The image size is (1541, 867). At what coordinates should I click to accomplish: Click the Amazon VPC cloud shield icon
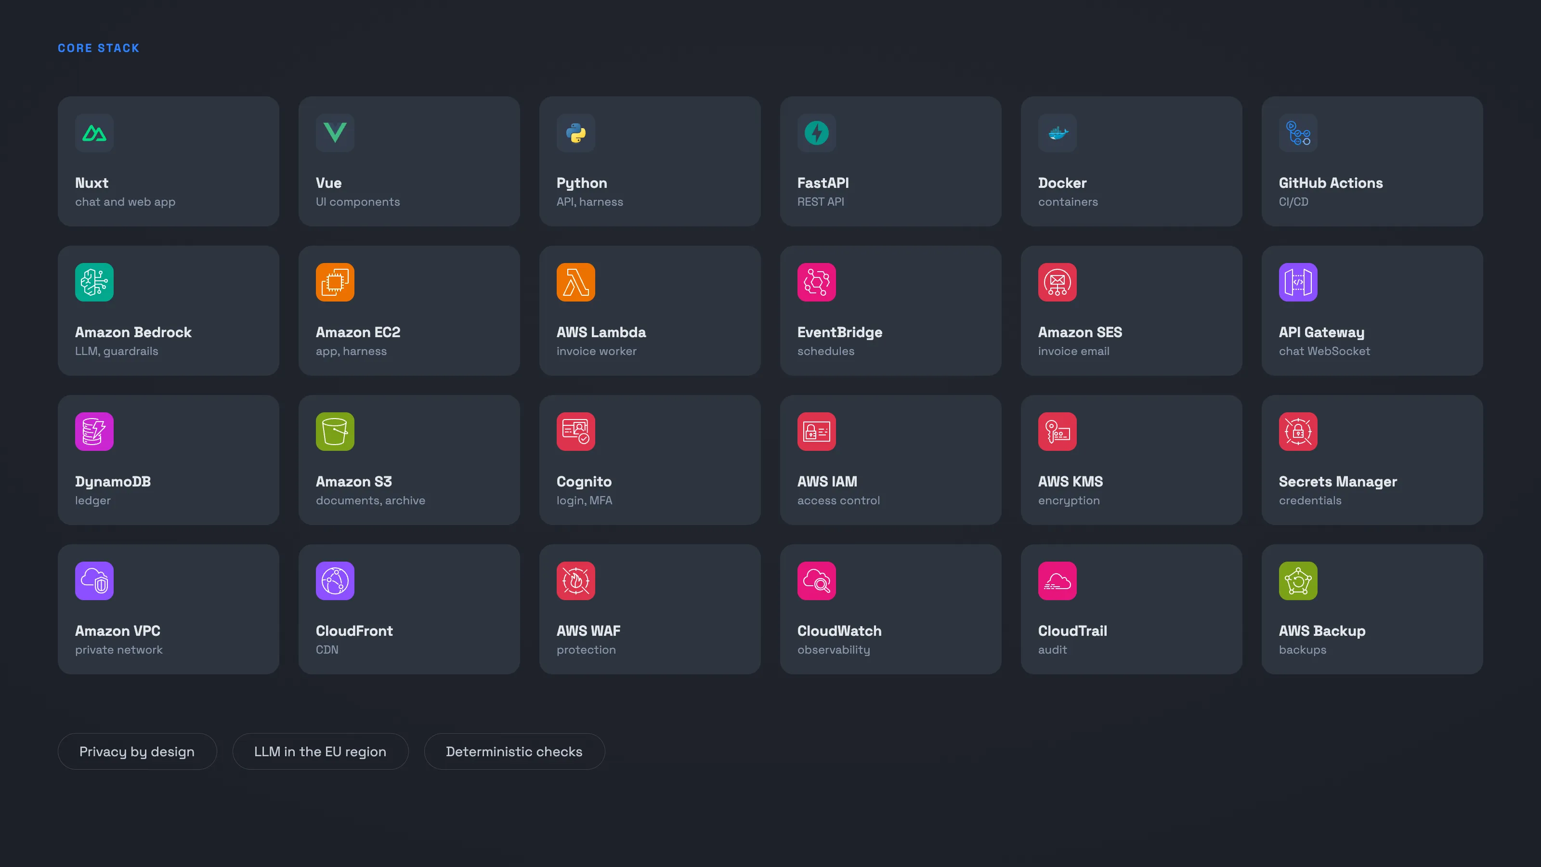pyautogui.click(x=94, y=580)
